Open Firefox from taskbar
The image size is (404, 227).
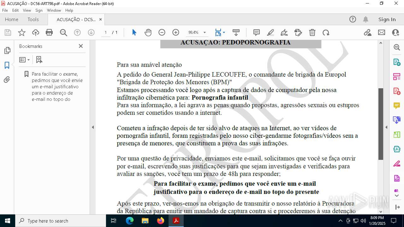point(161,221)
